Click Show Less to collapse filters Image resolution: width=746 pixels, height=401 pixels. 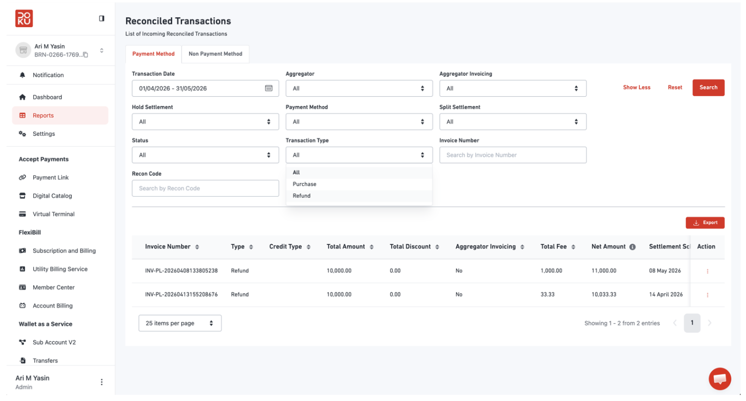[x=637, y=87]
